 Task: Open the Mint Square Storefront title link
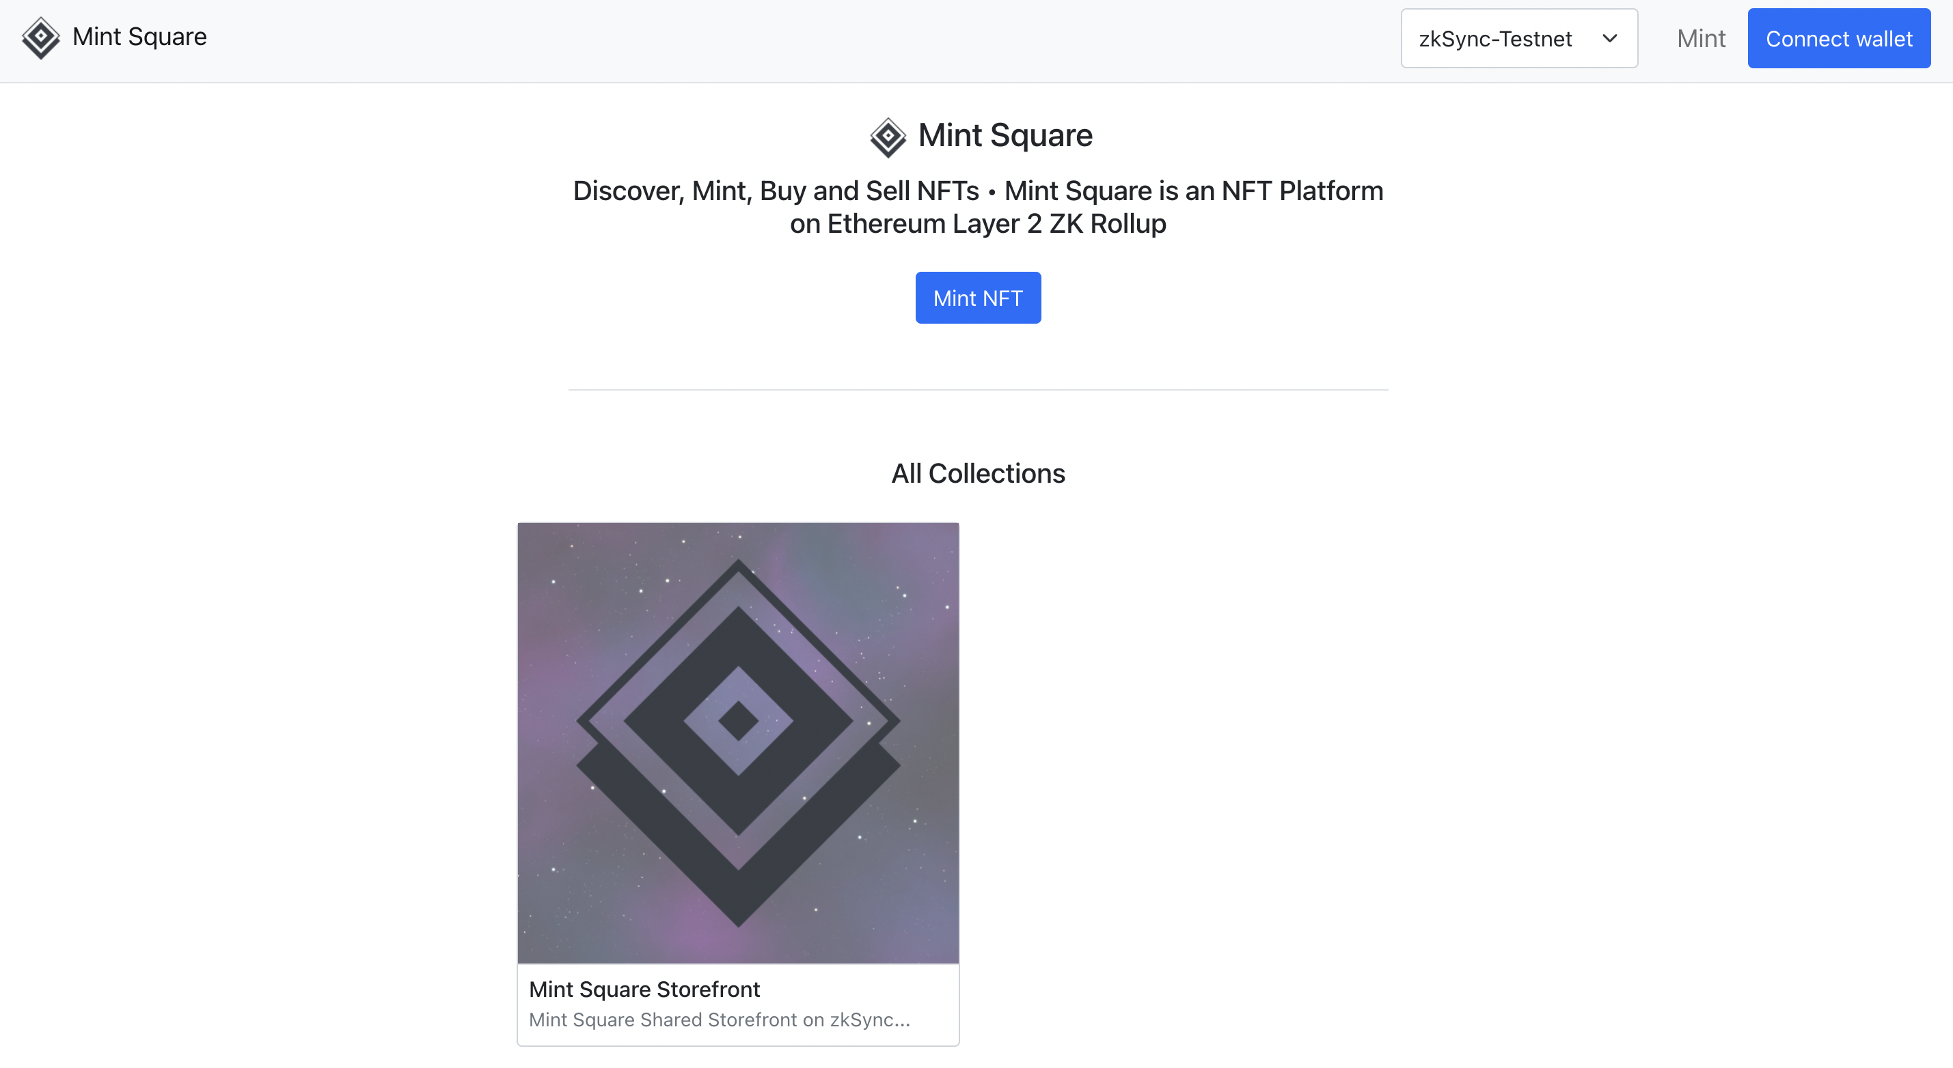click(644, 989)
